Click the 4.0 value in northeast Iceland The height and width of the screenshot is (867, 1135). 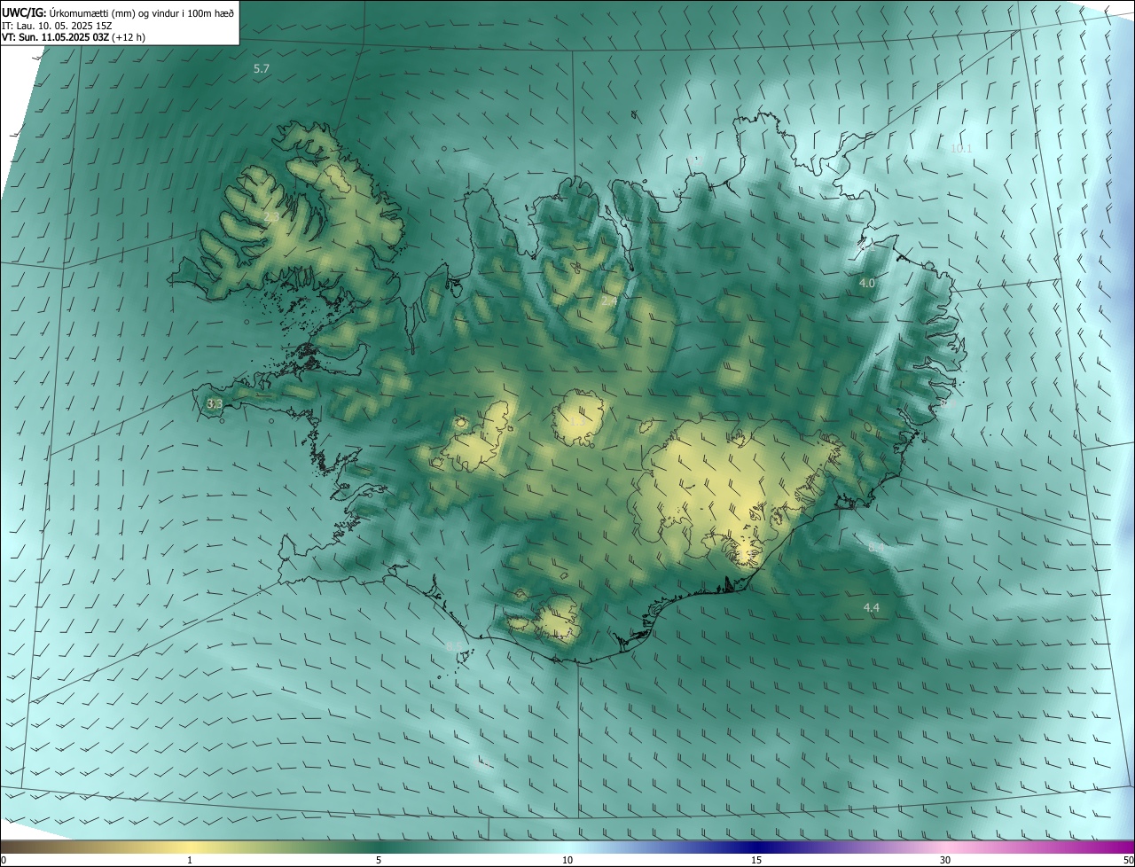(x=867, y=283)
